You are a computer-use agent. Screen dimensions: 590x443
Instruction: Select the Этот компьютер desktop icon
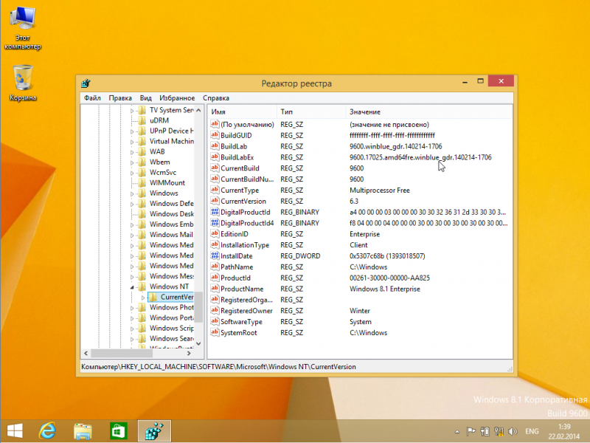click(23, 28)
